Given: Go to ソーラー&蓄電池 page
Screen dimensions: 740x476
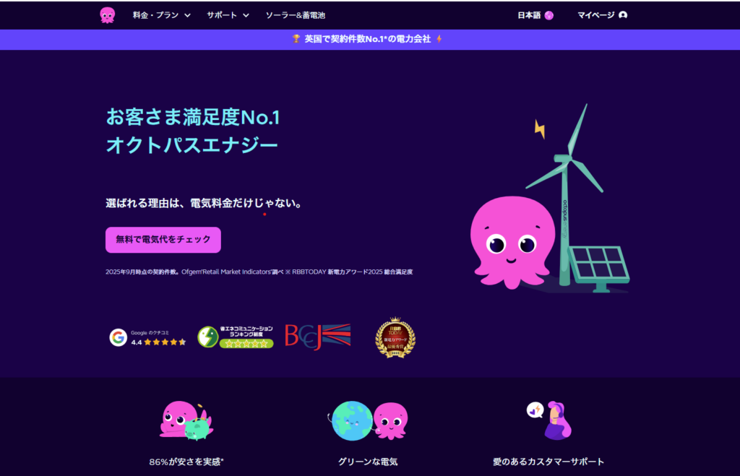Looking at the screenshot, I should (x=296, y=15).
